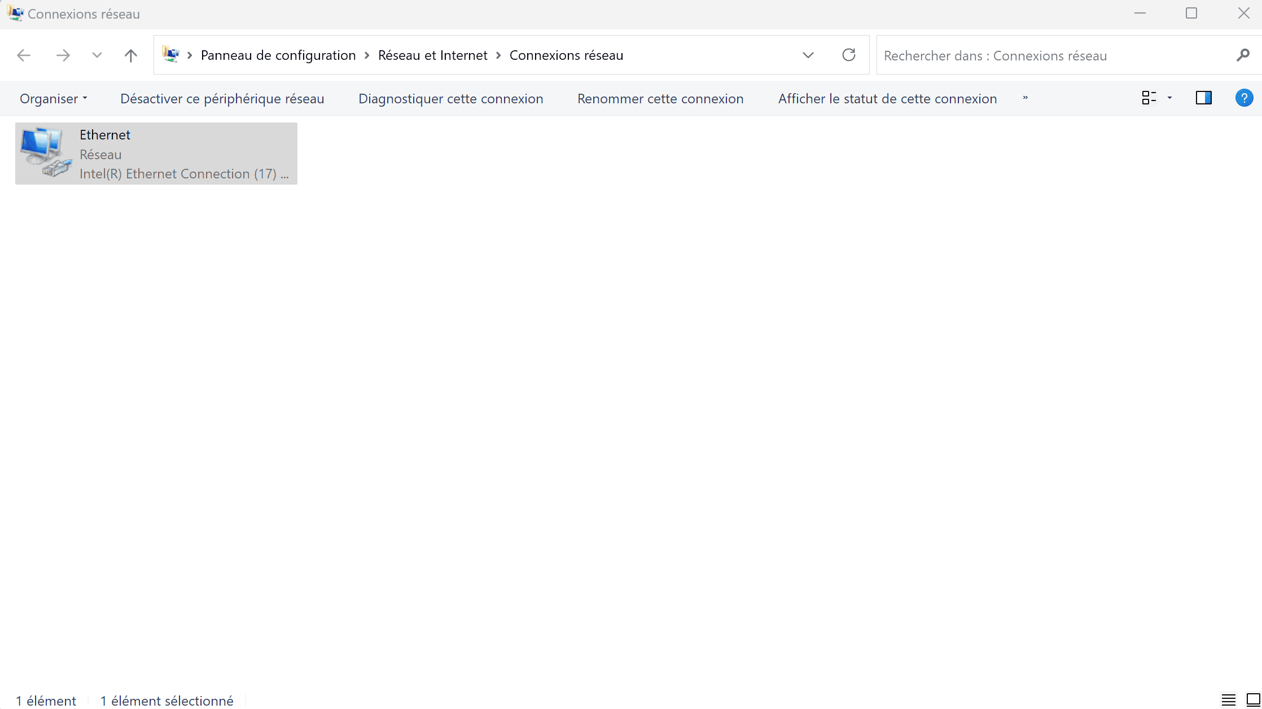The height and width of the screenshot is (709, 1262).
Task: Click the window title bar network icon
Action: (x=15, y=13)
